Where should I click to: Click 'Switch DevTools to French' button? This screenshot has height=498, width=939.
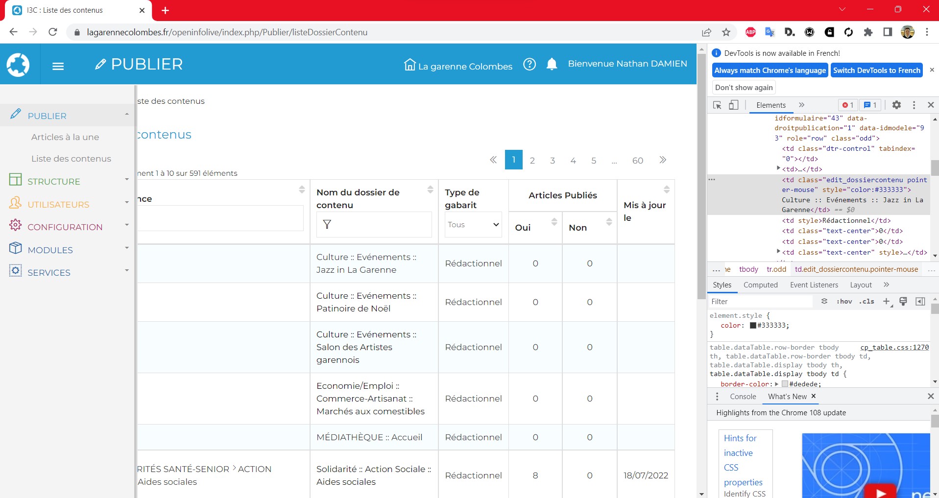876,71
